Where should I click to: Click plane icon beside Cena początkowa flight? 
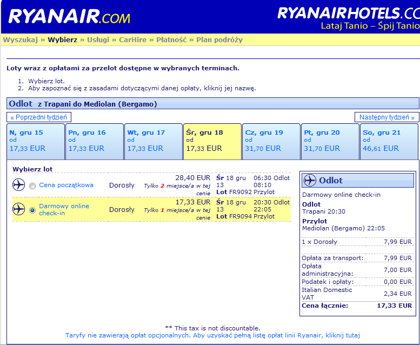[19, 185]
